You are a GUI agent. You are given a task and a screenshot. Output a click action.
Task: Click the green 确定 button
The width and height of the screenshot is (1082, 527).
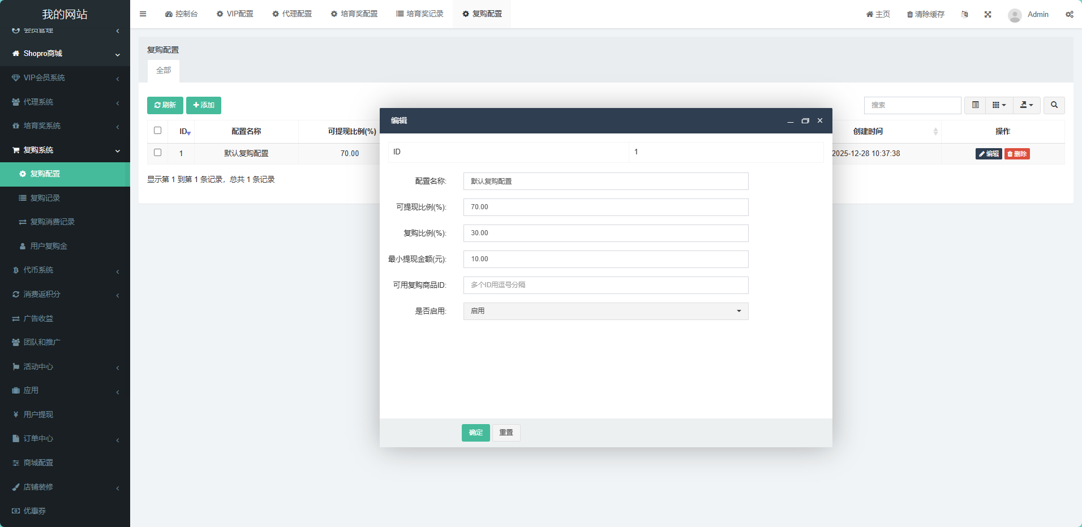point(475,433)
